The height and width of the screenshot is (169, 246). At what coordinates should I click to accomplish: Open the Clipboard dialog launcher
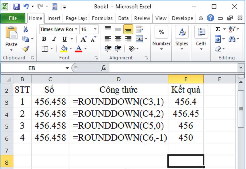coord(33,58)
